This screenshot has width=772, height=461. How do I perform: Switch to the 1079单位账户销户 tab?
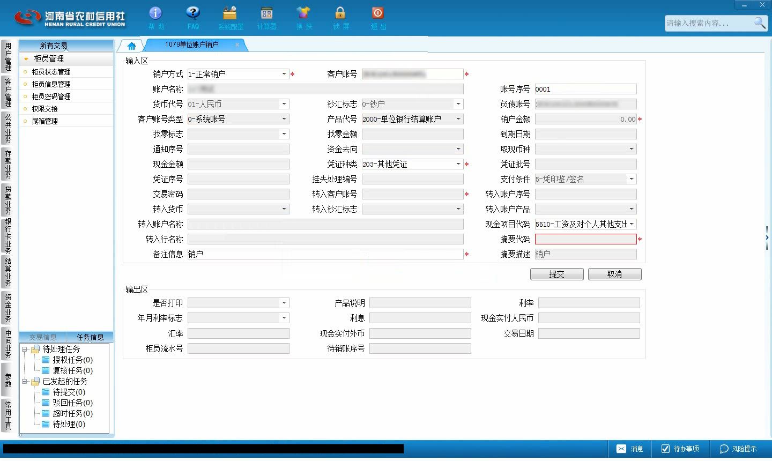191,45
